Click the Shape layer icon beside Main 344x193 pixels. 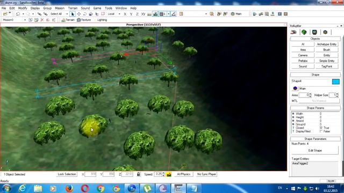click(x=295, y=88)
